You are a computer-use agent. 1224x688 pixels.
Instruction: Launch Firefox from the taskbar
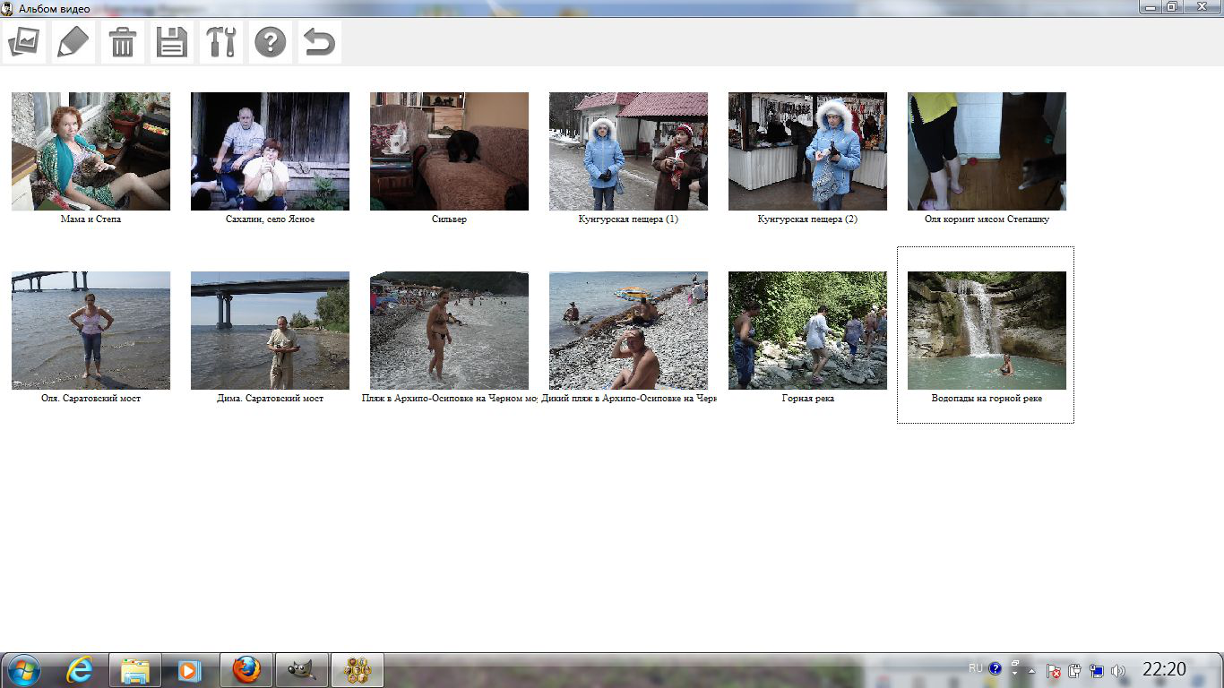point(246,670)
